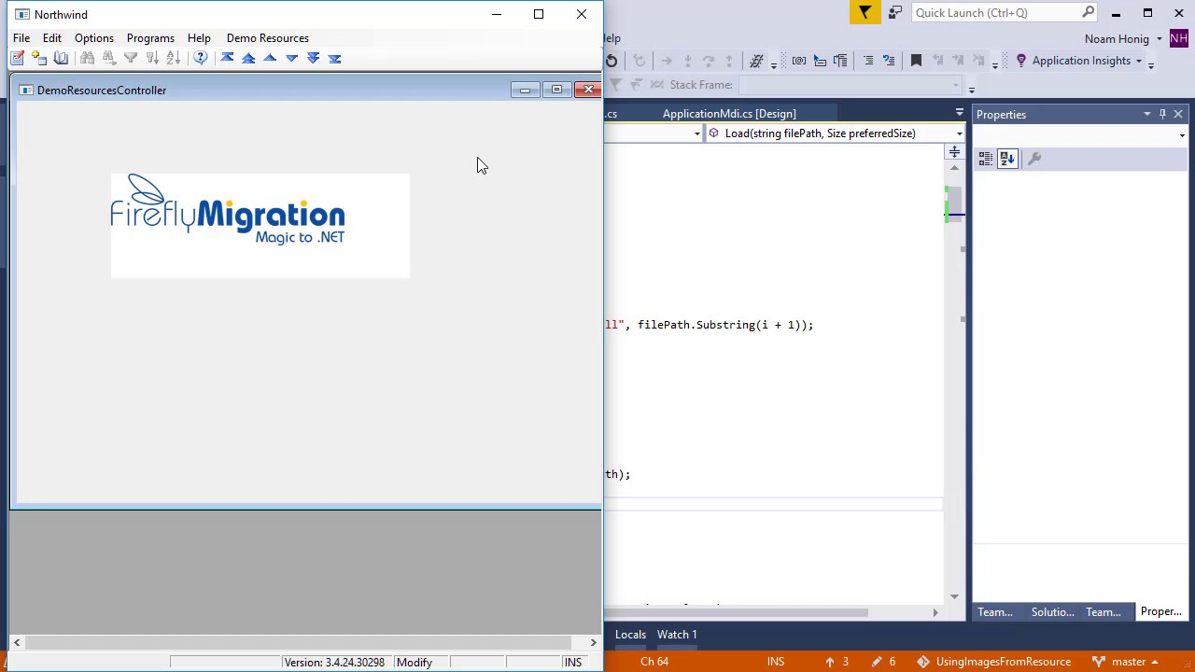Click the next-row down arrow icon
1195x672 pixels.
(291, 58)
